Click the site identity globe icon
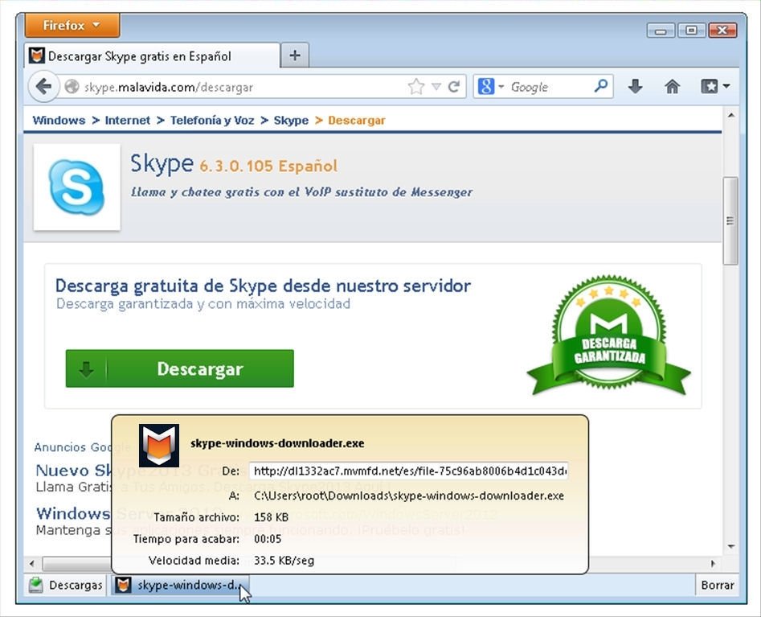This screenshot has width=761, height=617. click(72, 87)
